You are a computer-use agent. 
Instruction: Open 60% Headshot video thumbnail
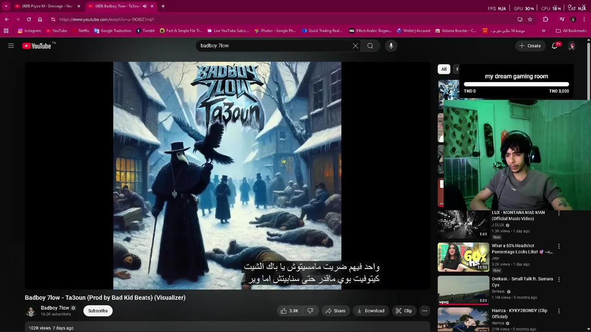463,257
